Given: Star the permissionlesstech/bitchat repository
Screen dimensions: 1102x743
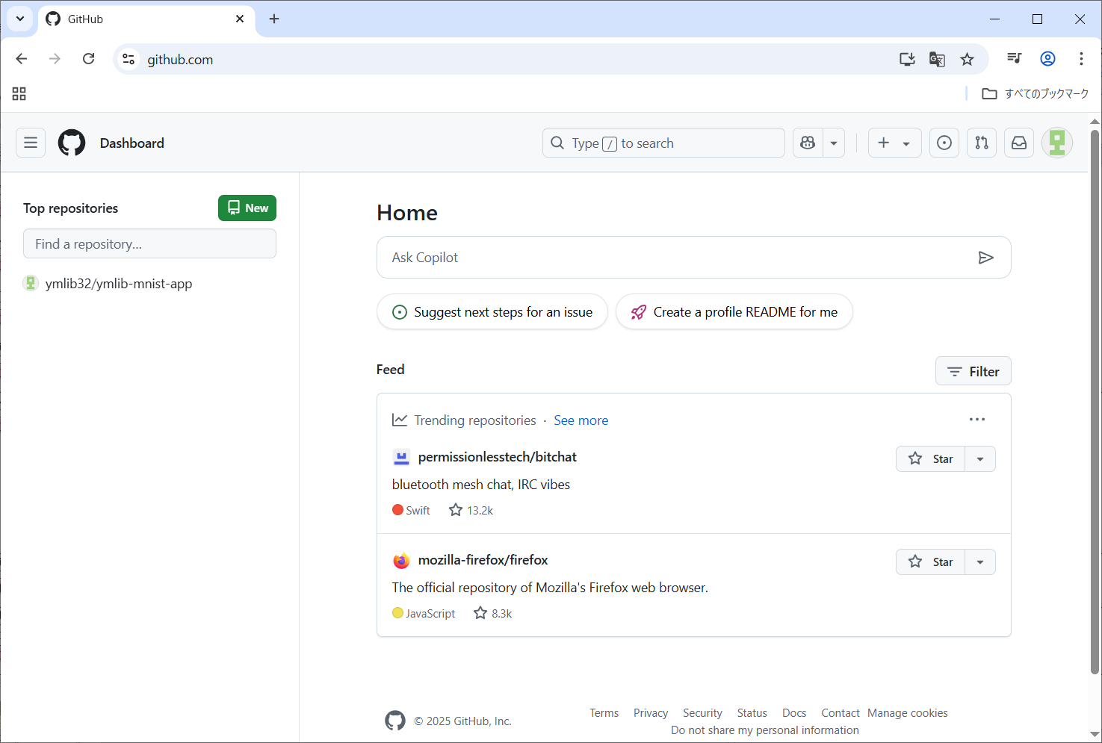Looking at the screenshot, I should tap(931, 458).
